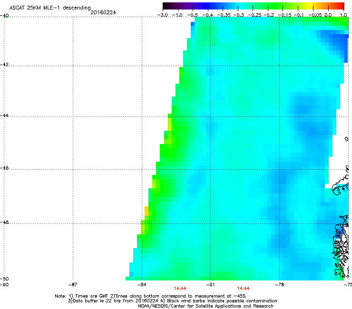Click the red end of the color bar
This screenshot has height=309, width=352.
[x=340, y=6]
